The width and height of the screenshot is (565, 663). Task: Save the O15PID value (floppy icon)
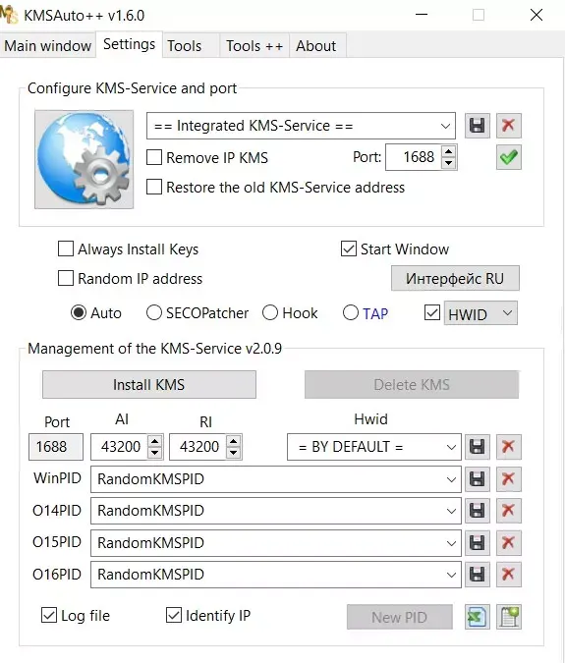(x=477, y=542)
